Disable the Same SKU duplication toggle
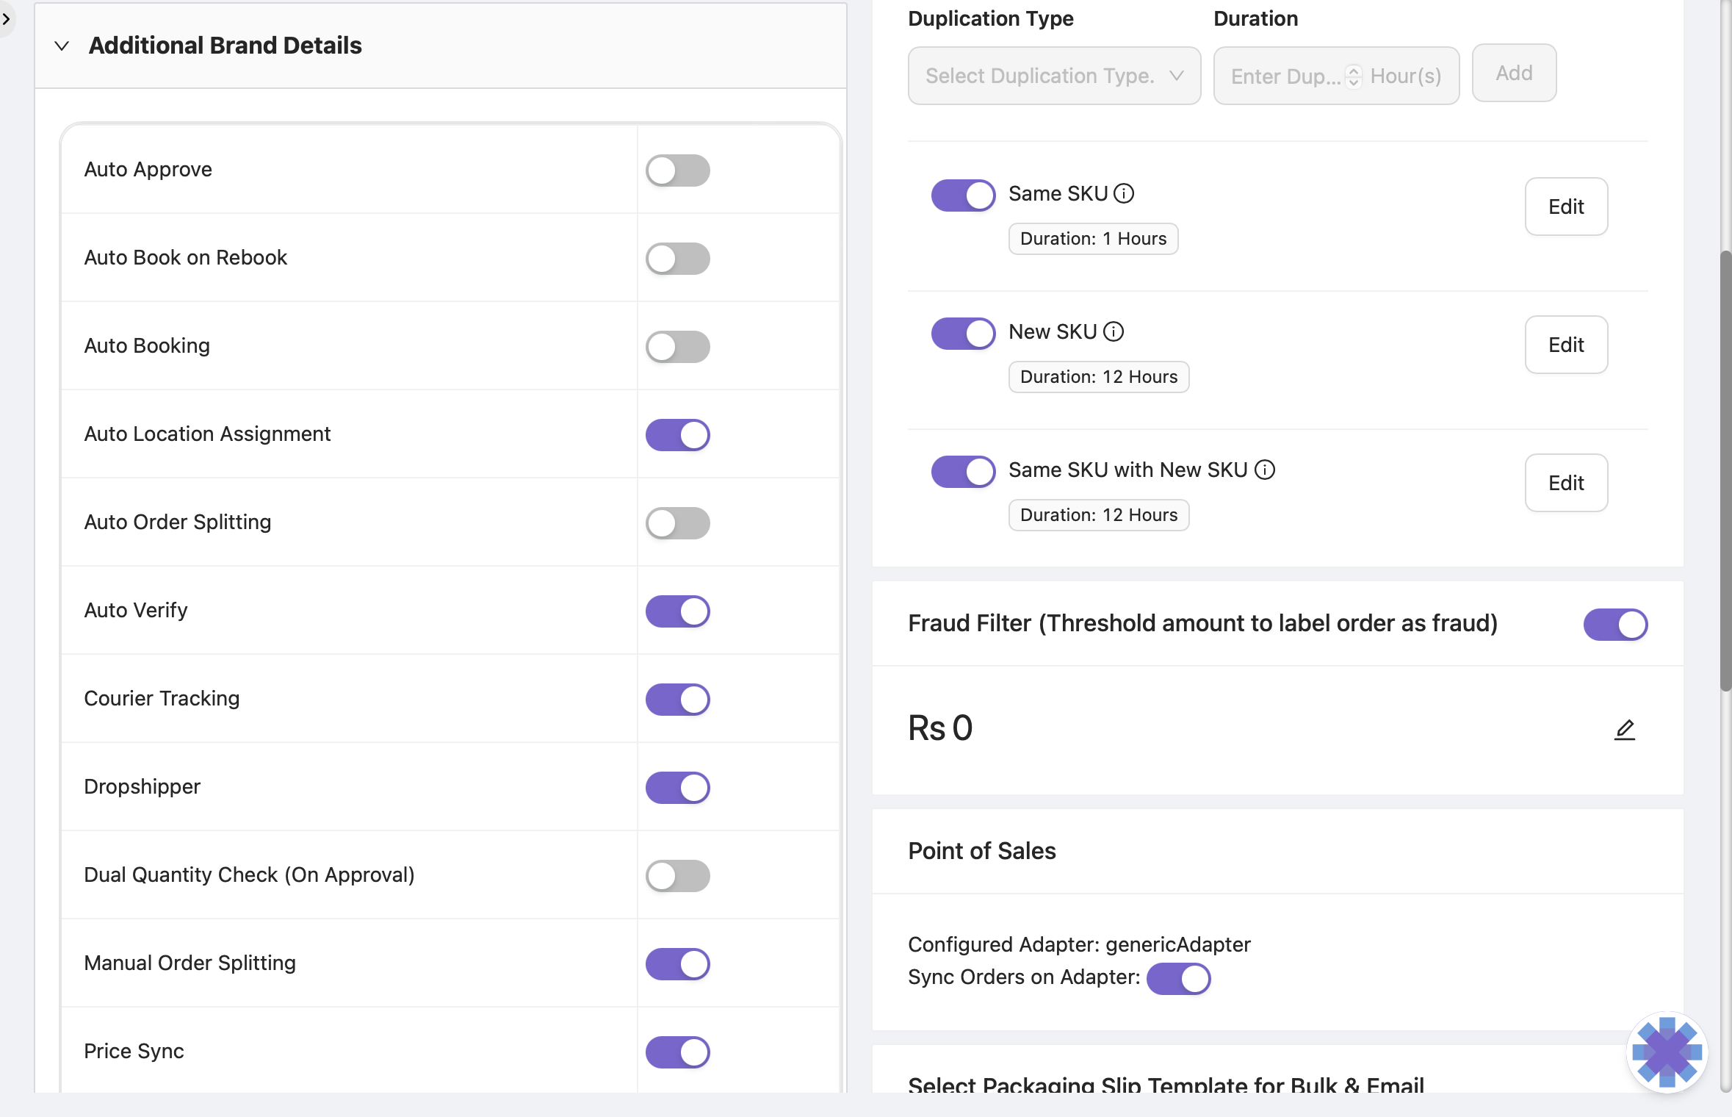The width and height of the screenshot is (1732, 1117). point(963,195)
